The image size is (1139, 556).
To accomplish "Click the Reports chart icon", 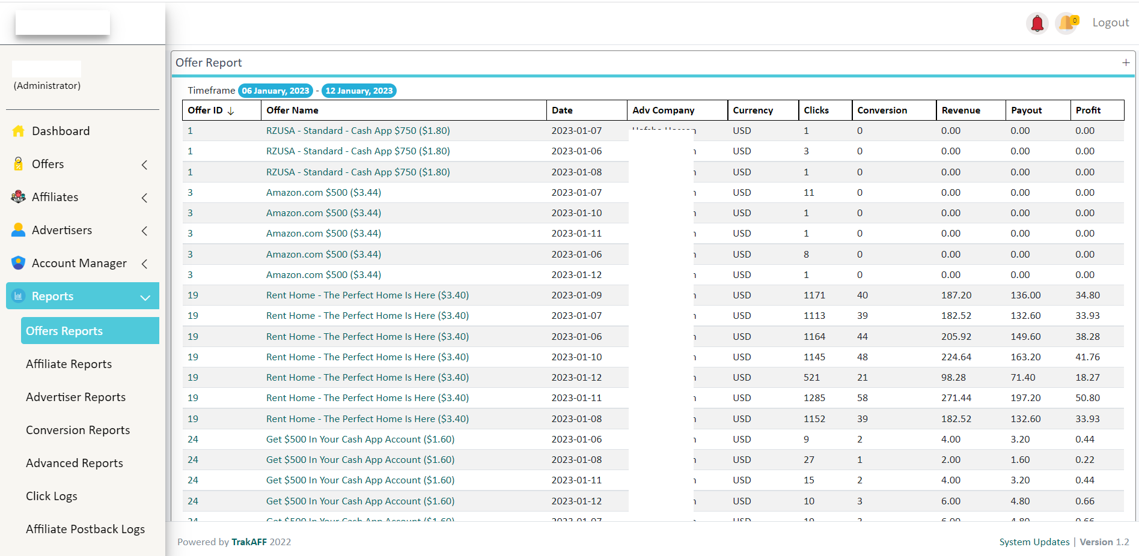I will click(x=17, y=295).
